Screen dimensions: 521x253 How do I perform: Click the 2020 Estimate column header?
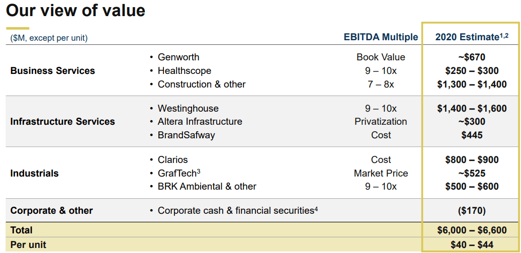click(x=472, y=37)
